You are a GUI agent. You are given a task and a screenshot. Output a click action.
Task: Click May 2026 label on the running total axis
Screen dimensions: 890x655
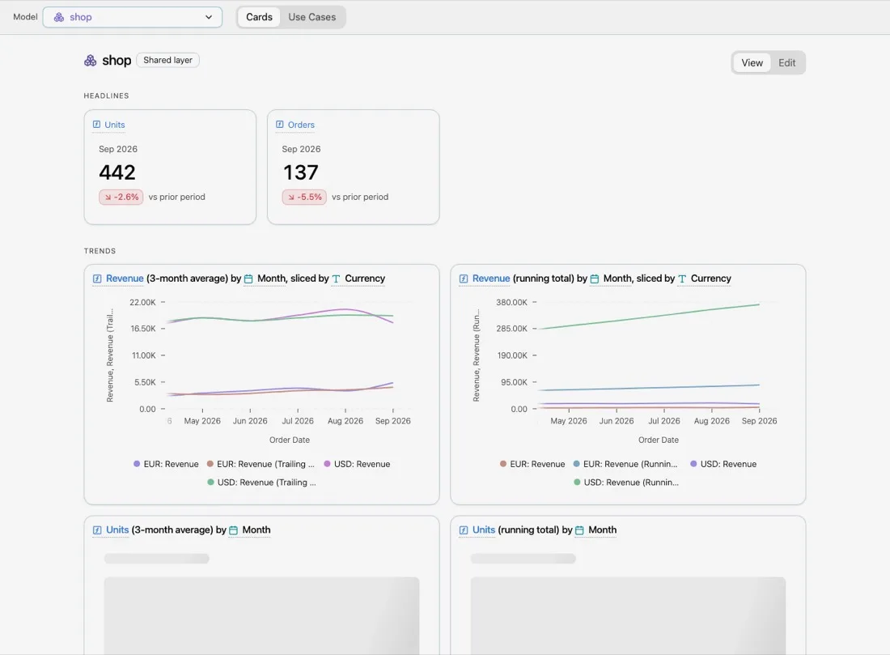click(569, 421)
